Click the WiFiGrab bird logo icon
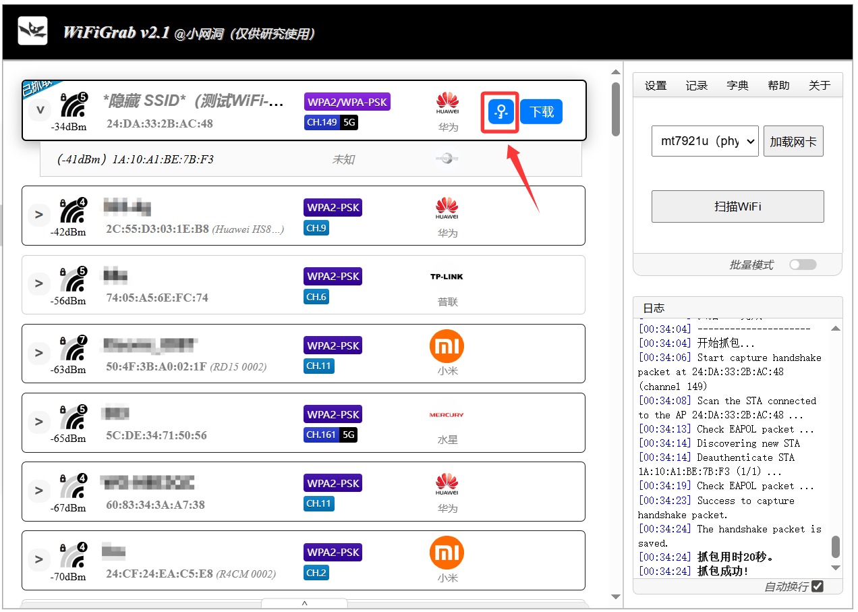 [x=32, y=31]
